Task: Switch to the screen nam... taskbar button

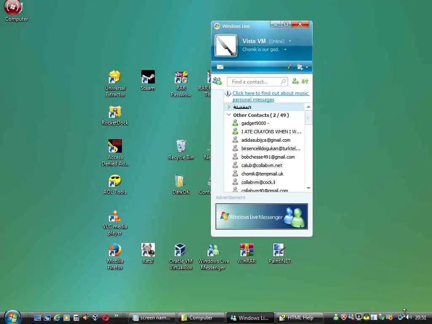Action: [152, 318]
